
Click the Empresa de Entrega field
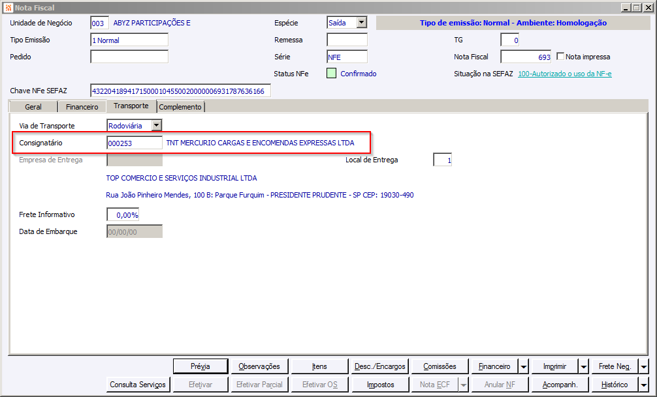tap(135, 160)
